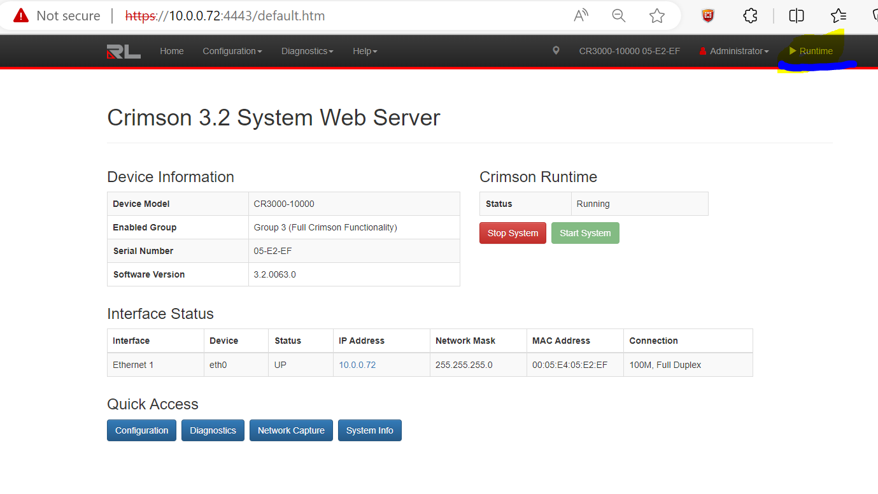Click the location pin icon in navbar
The image size is (878, 494).
556,50
